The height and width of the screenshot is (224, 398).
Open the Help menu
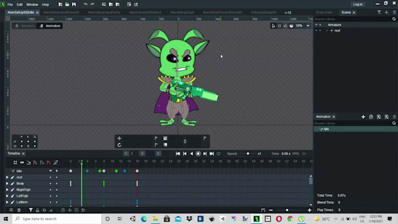coord(45,4)
